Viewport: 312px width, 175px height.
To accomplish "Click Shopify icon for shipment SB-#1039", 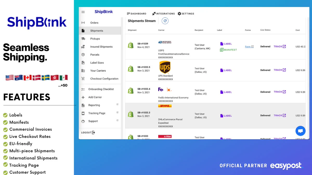I will [x=131, y=45].
